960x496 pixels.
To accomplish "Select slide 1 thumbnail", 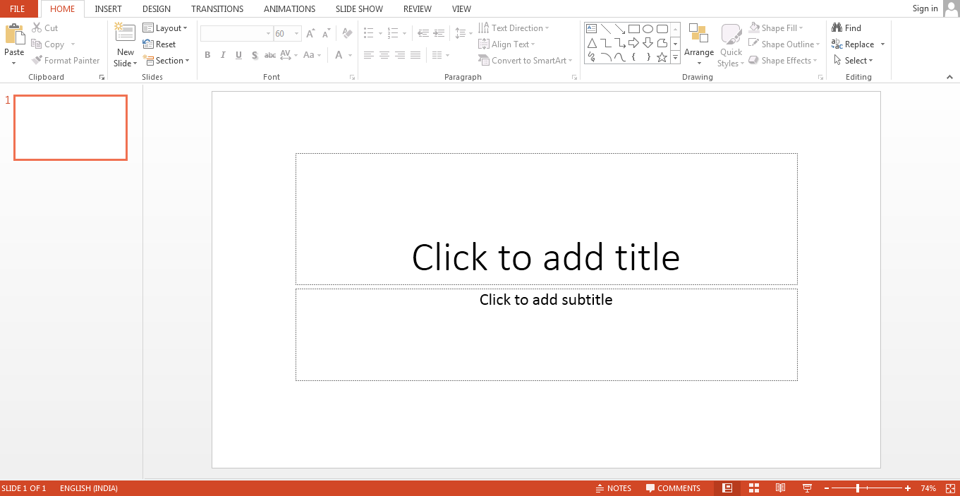I will pyautogui.click(x=71, y=128).
